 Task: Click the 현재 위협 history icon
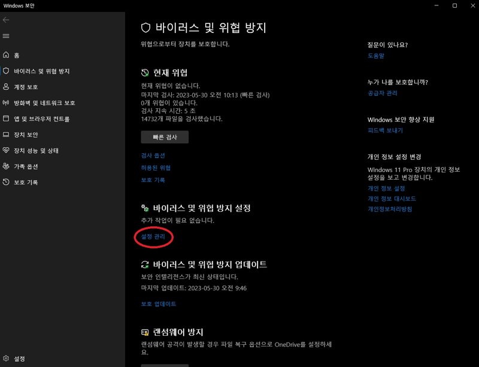[x=145, y=72]
